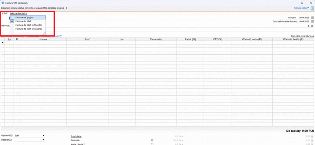Screen dimensions: 315x145
Task: Select the Karta payment radio button
Action: [x=152, y=144]
